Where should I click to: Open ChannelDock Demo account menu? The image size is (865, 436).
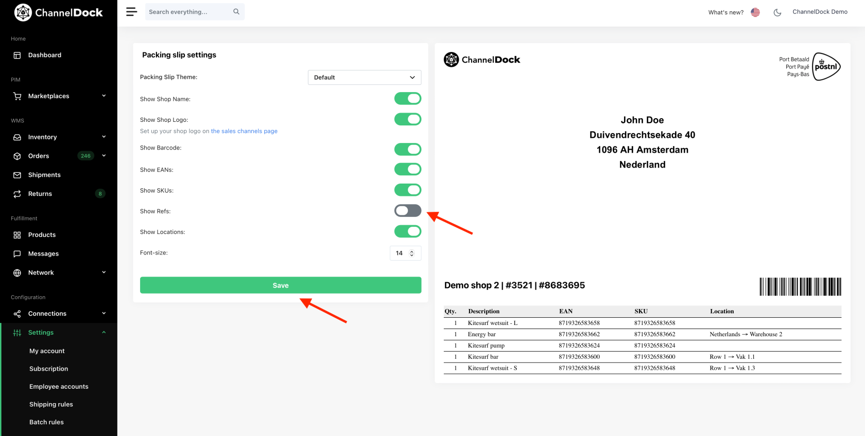(x=820, y=12)
